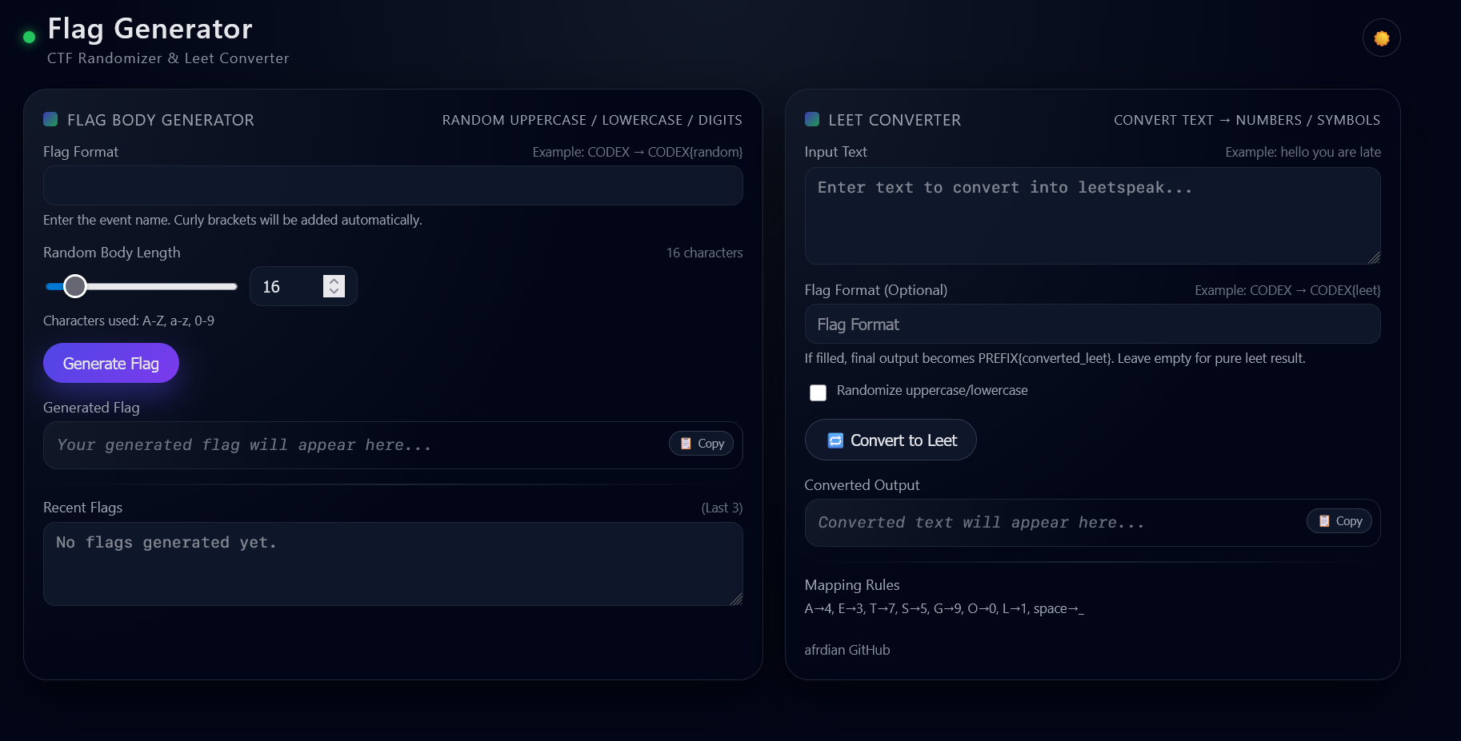Copy the generated flag
This screenshot has width=1461, height=741.
point(702,444)
